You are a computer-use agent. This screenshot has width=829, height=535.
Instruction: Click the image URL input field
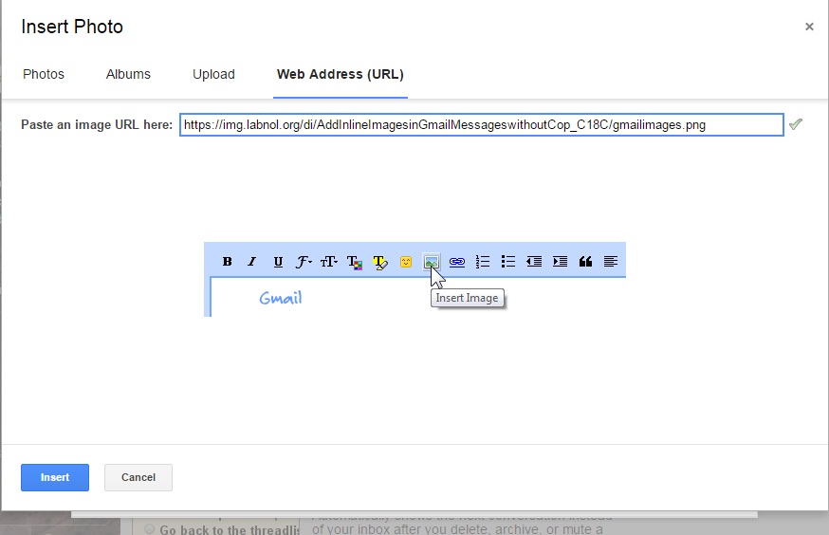481,125
